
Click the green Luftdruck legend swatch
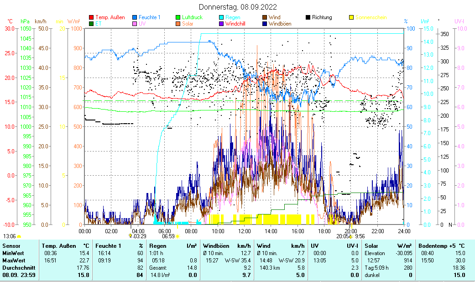[178, 18]
